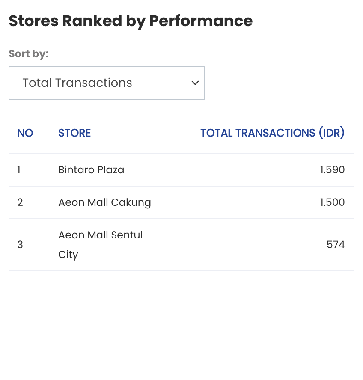Click the 574 transactions value

(336, 245)
